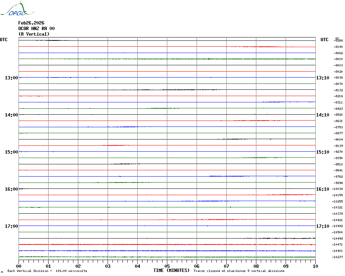Click the -10277 DC offset value
This screenshot has height=276, width=345.
338,257
